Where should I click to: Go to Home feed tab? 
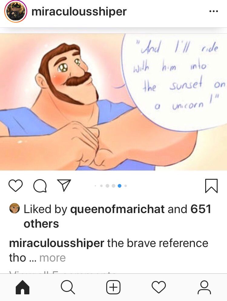coord(23,287)
